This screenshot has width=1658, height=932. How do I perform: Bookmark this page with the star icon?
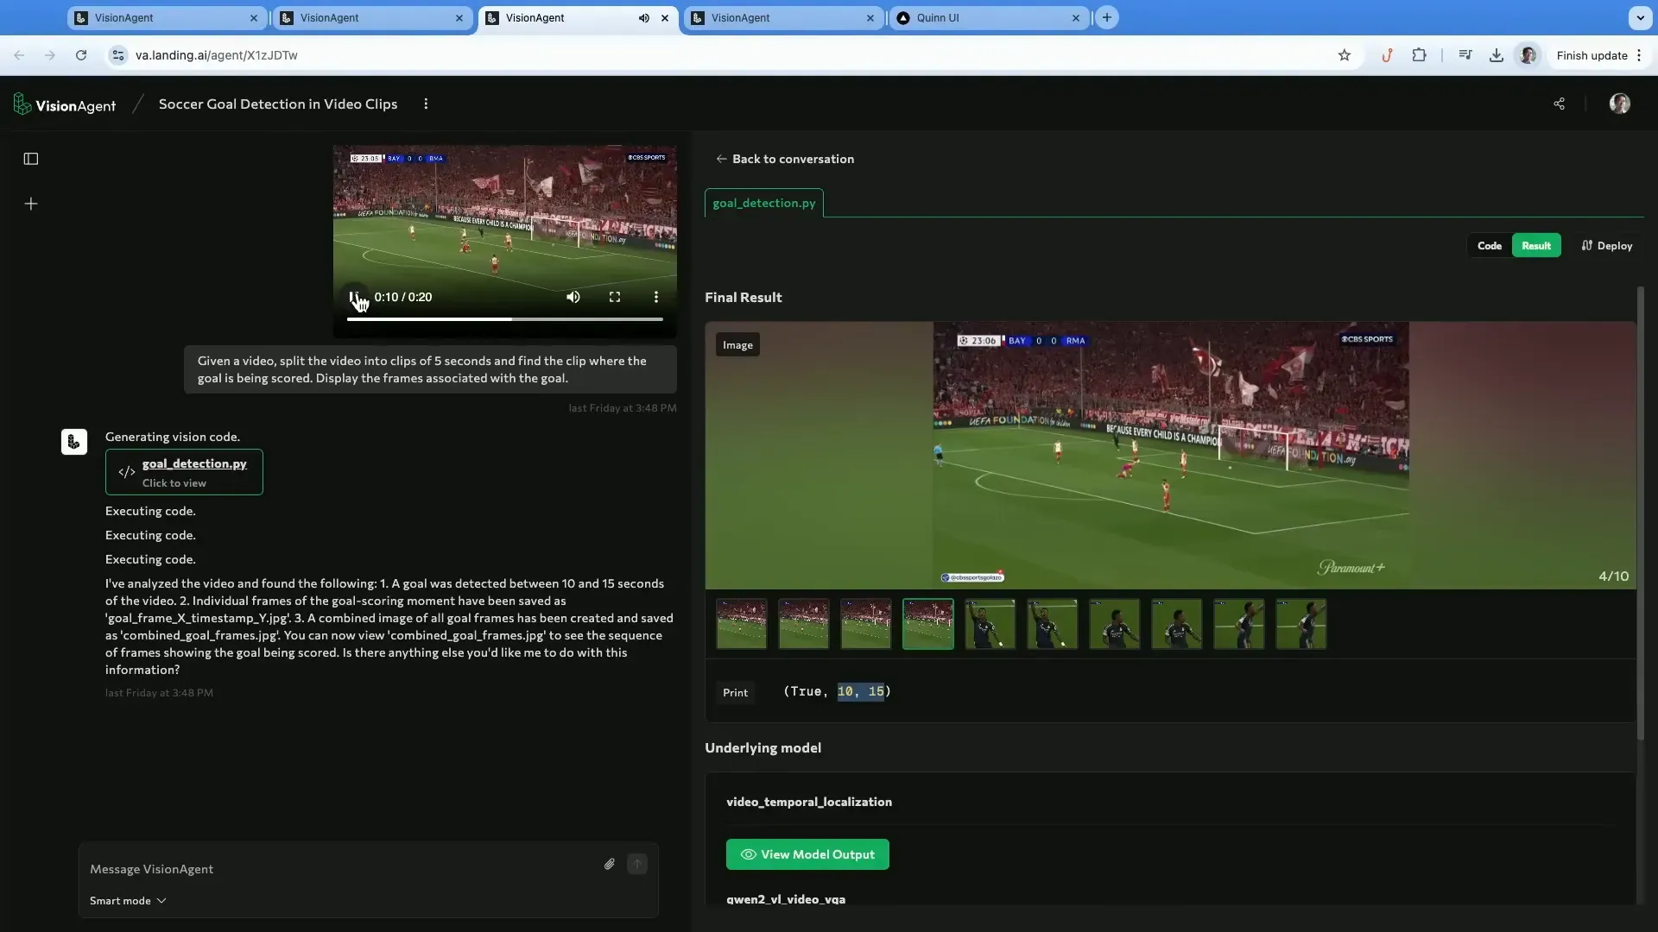coord(1345,55)
